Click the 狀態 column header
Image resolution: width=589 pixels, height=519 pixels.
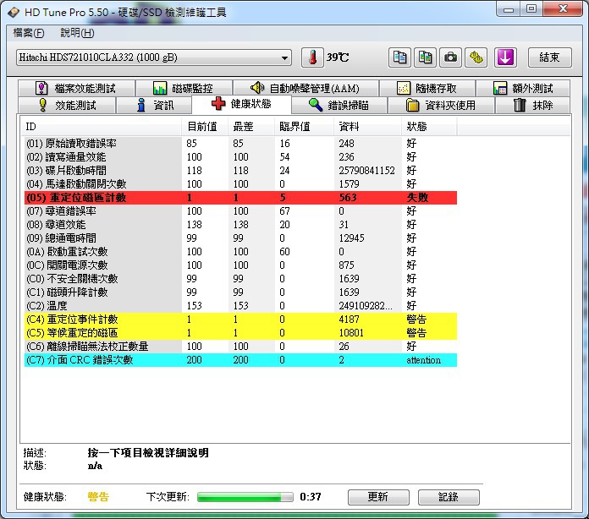tap(429, 127)
